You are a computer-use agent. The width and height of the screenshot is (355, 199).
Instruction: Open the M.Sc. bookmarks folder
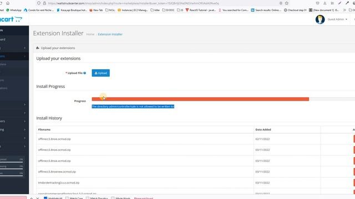click(x=110, y=10)
